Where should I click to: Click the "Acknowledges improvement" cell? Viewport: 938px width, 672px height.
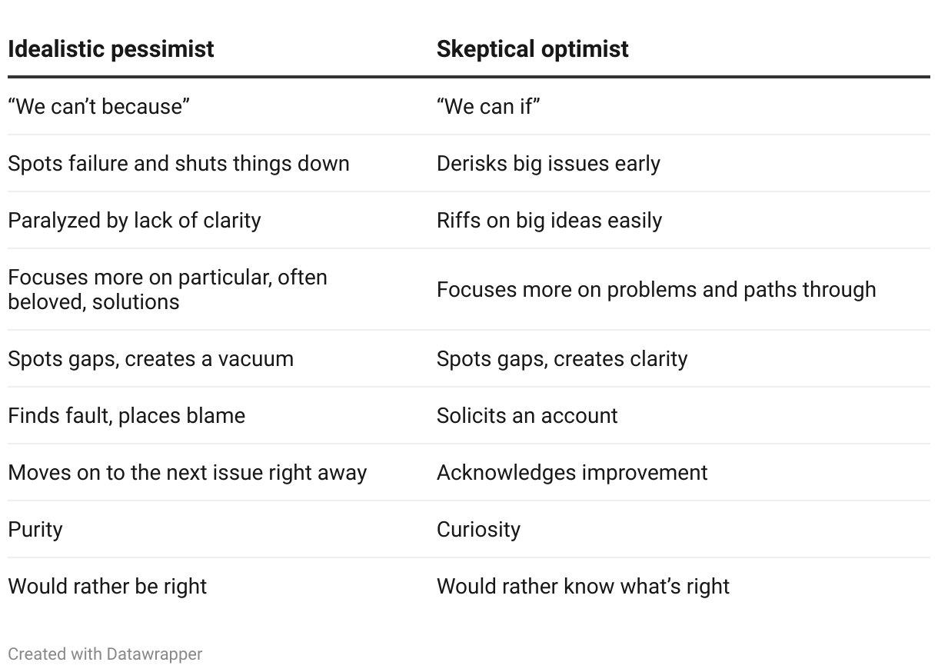(x=572, y=472)
